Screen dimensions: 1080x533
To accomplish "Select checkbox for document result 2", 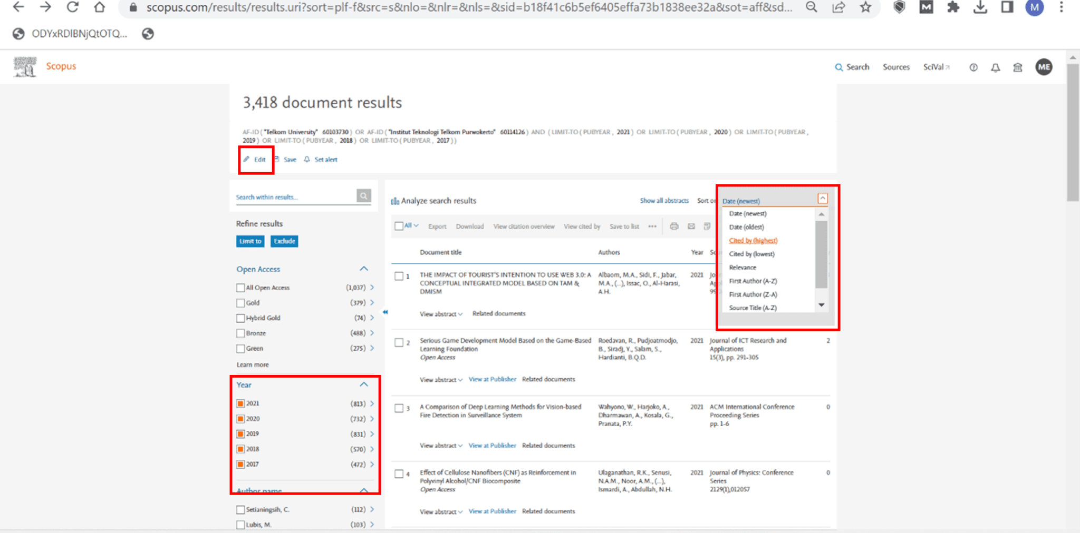I will point(399,342).
